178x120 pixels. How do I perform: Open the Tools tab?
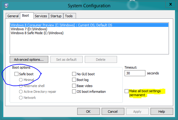69,16
